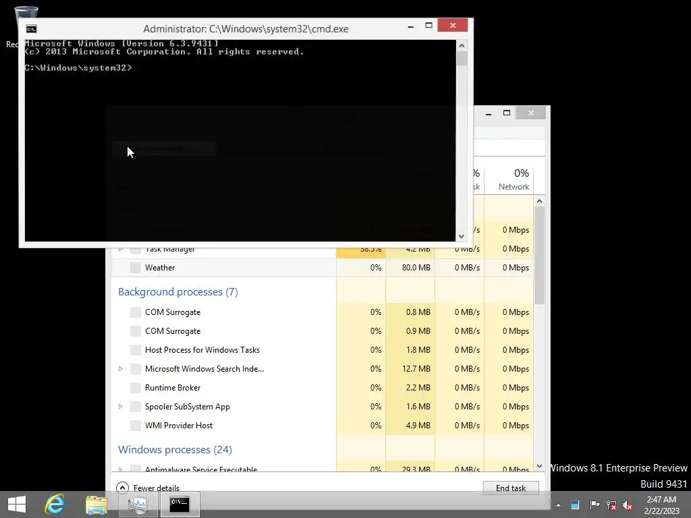
Task: Click the 2.2 MB memory cell of Runtime Broker
Action: 410,388
